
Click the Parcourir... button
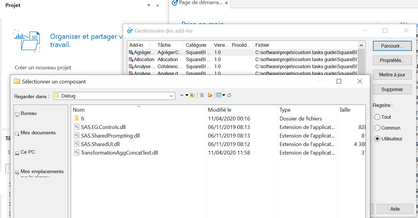coord(392,46)
